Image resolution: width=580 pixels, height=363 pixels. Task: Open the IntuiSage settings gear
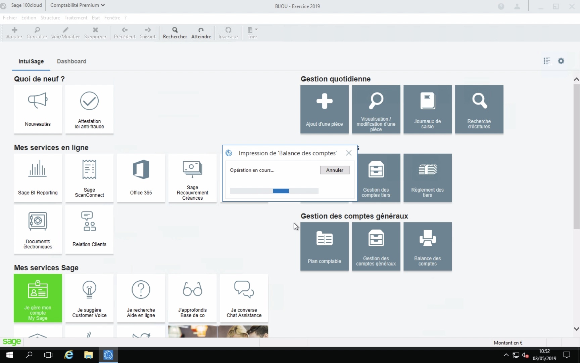tap(561, 61)
